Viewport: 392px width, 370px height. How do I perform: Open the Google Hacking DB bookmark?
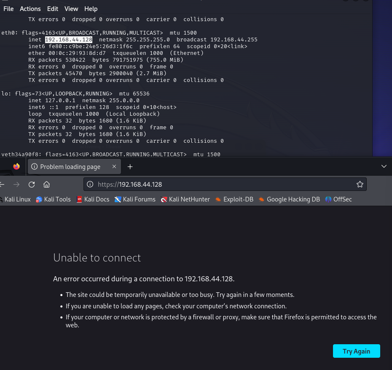[289, 199]
